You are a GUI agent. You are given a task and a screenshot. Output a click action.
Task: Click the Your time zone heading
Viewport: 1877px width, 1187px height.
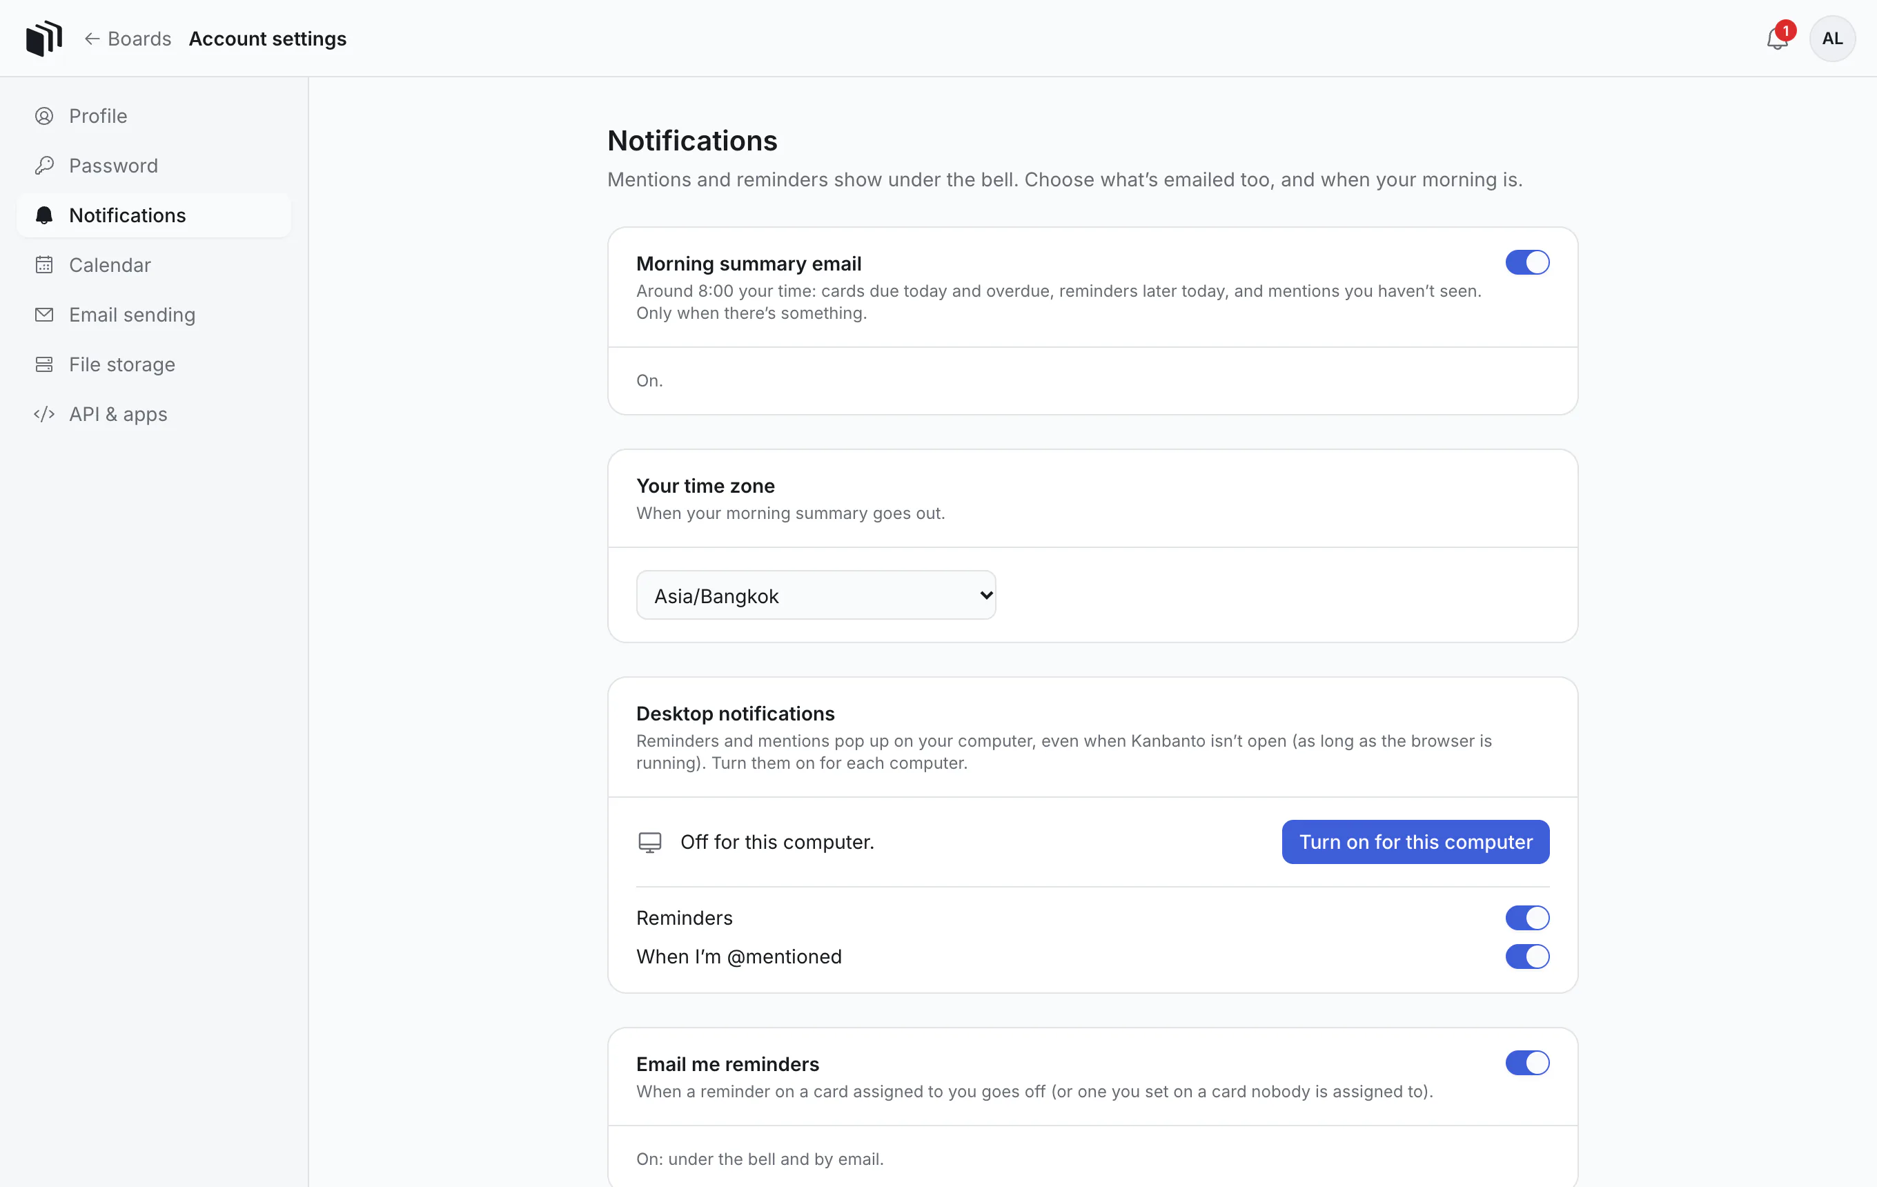705,487
